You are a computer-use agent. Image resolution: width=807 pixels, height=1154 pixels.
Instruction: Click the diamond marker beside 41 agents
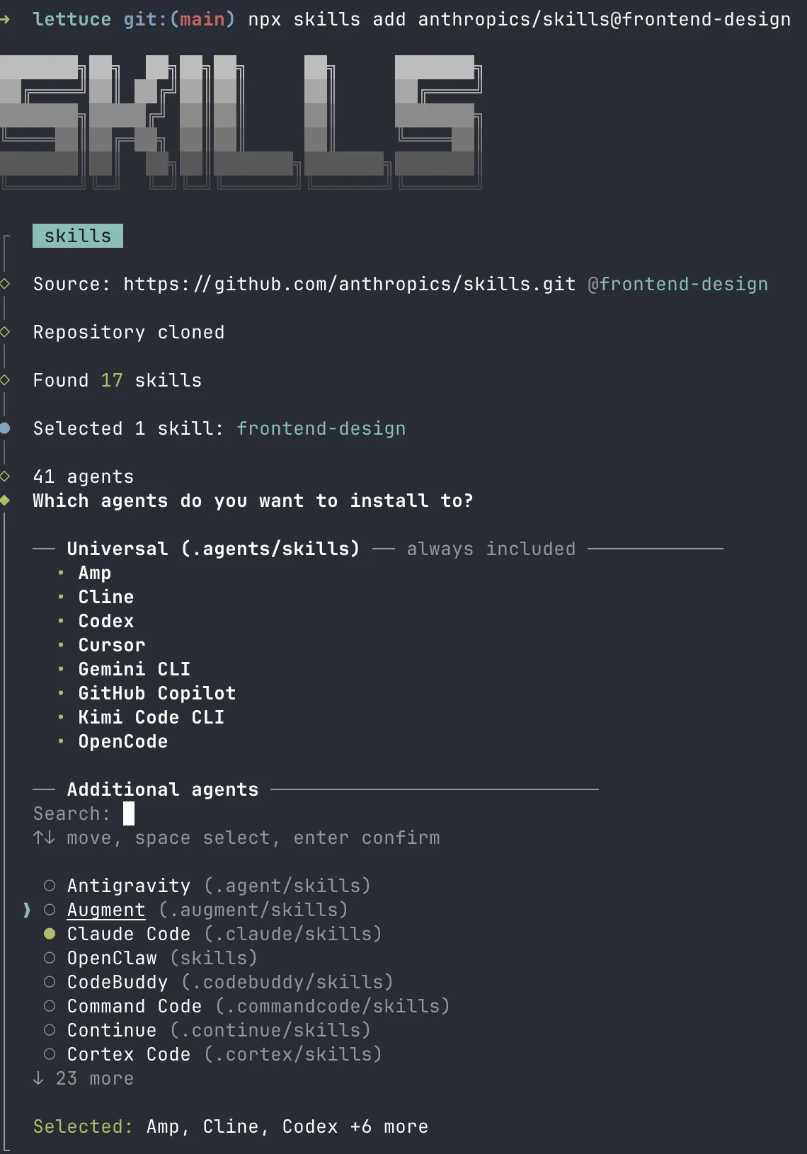tap(6, 476)
